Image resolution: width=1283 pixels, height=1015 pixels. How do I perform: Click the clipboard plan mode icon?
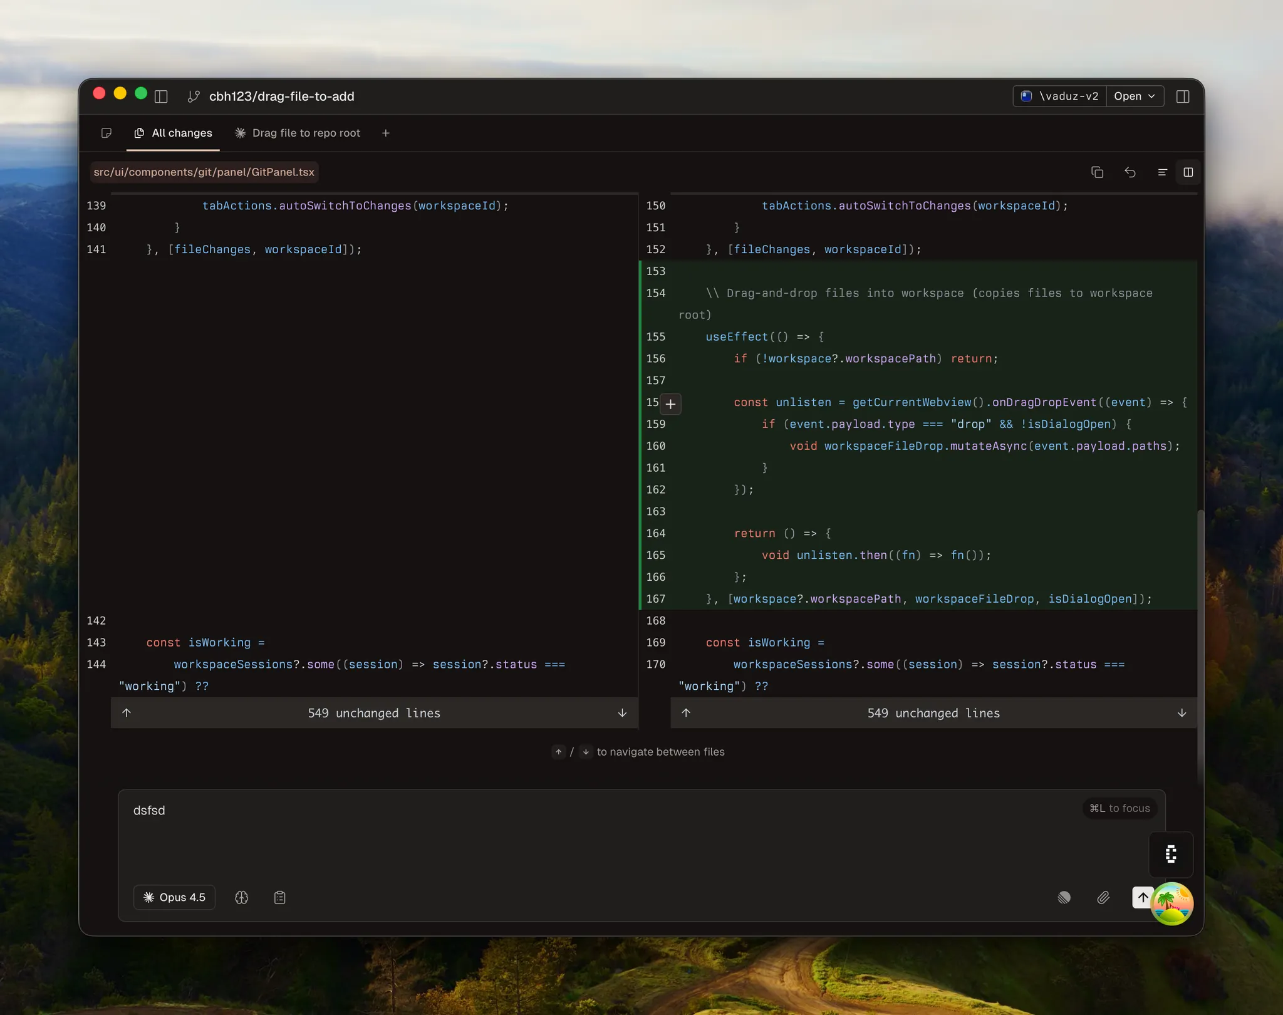point(280,898)
